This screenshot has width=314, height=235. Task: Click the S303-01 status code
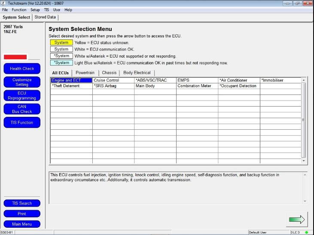pos(6,232)
